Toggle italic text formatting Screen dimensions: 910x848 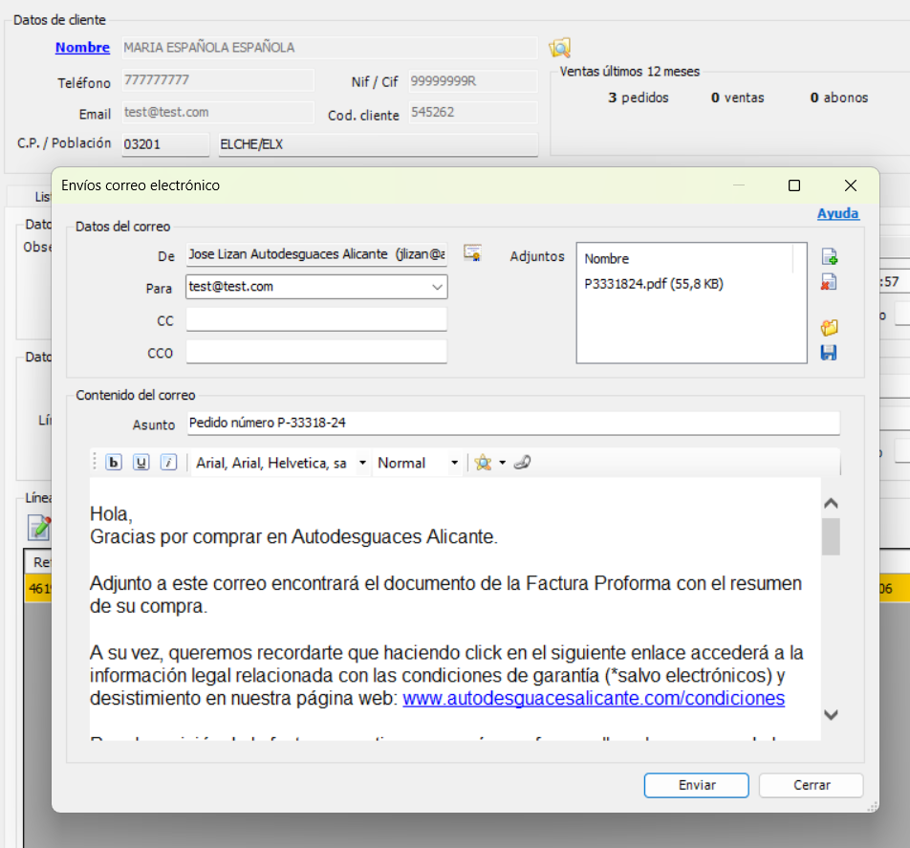(168, 463)
